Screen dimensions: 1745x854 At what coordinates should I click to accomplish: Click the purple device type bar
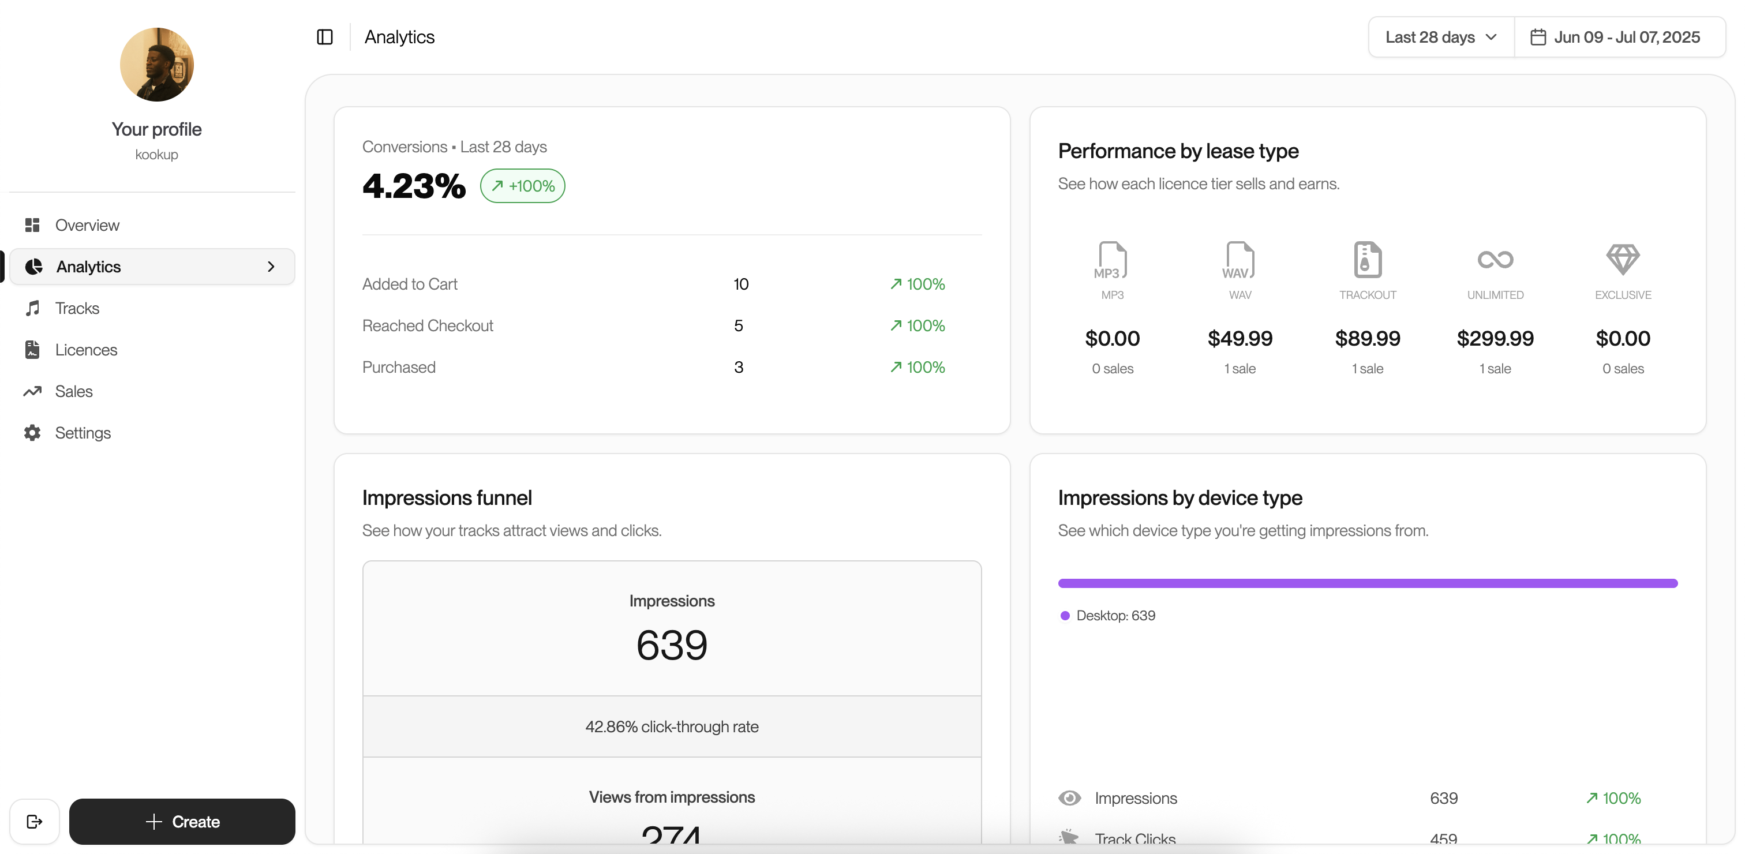pos(1368,583)
